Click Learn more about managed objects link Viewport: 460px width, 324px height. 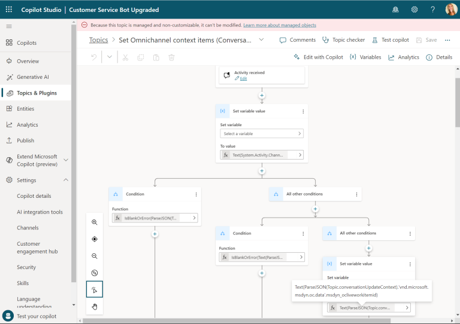pos(279,25)
